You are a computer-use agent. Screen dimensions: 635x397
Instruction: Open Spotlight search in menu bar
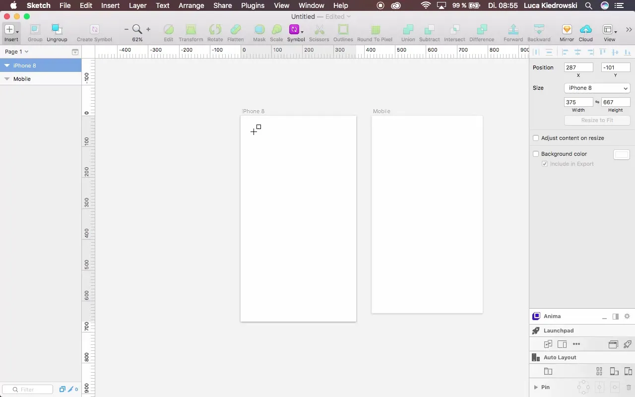(588, 5)
